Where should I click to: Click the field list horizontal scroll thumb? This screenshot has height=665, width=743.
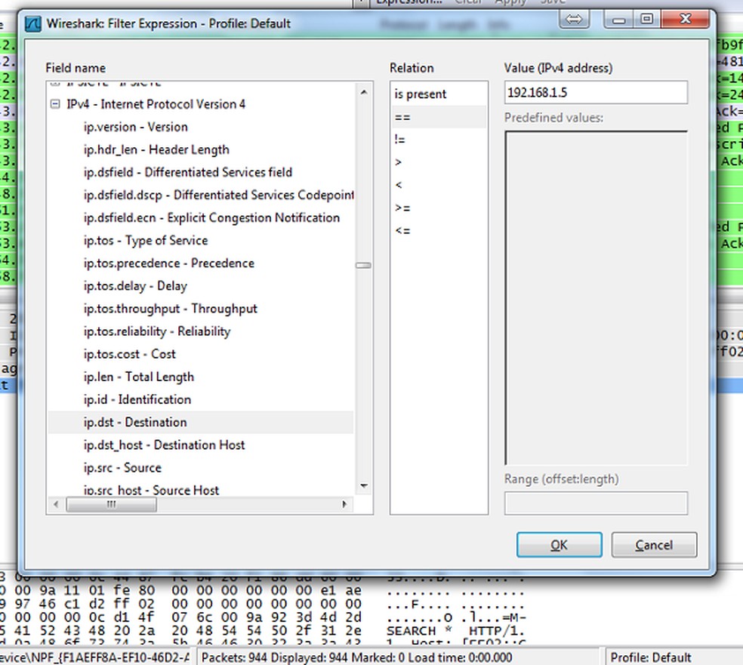(111, 504)
